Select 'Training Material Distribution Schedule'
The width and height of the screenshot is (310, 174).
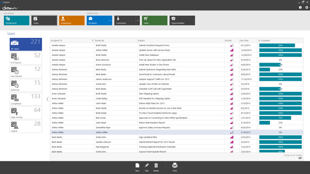[177, 147]
